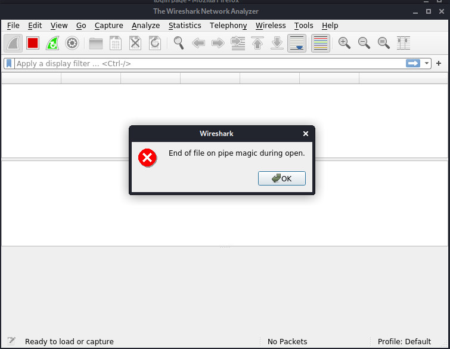The width and height of the screenshot is (450, 349).
Task: Apply display filter arrow button
Action: (413, 63)
